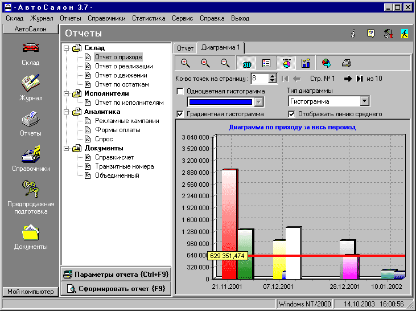Viewport: 416px width, 311px height.
Task: Open the Статистика menu
Action: 149,18
